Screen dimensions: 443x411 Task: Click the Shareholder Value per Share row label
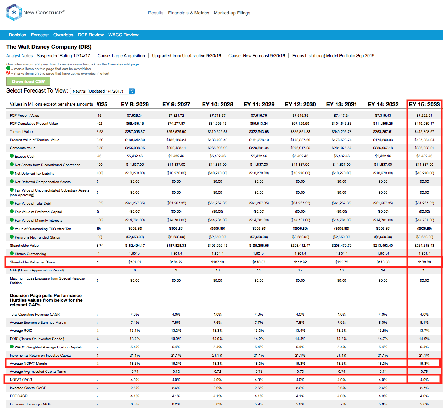coord(32,262)
